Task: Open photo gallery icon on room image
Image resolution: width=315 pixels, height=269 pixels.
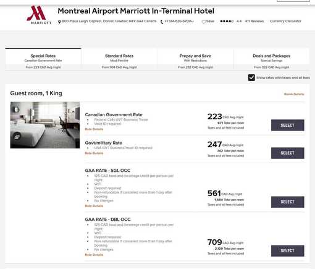Action: tap(17, 136)
